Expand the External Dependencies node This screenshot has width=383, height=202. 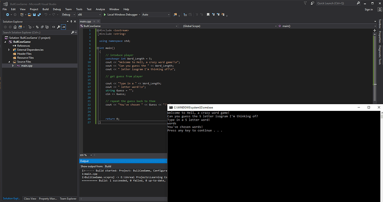click(x=9, y=50)
